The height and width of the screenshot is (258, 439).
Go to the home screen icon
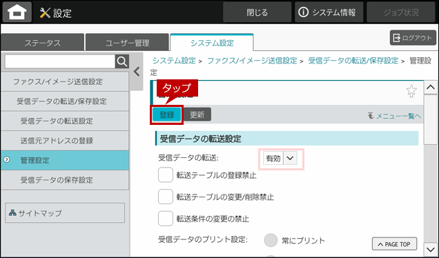pyautogui.click(x=17, y=12)
